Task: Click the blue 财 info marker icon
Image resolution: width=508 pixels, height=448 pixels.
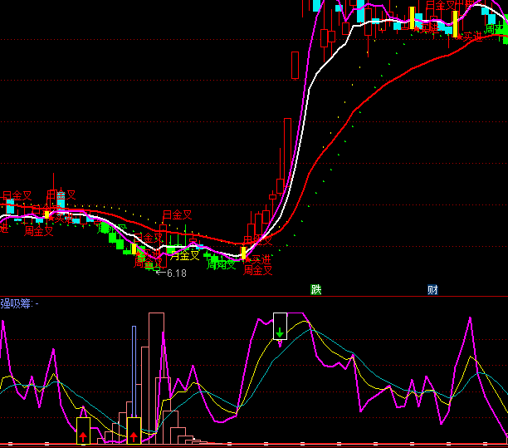Action: [x=432, y=289]
